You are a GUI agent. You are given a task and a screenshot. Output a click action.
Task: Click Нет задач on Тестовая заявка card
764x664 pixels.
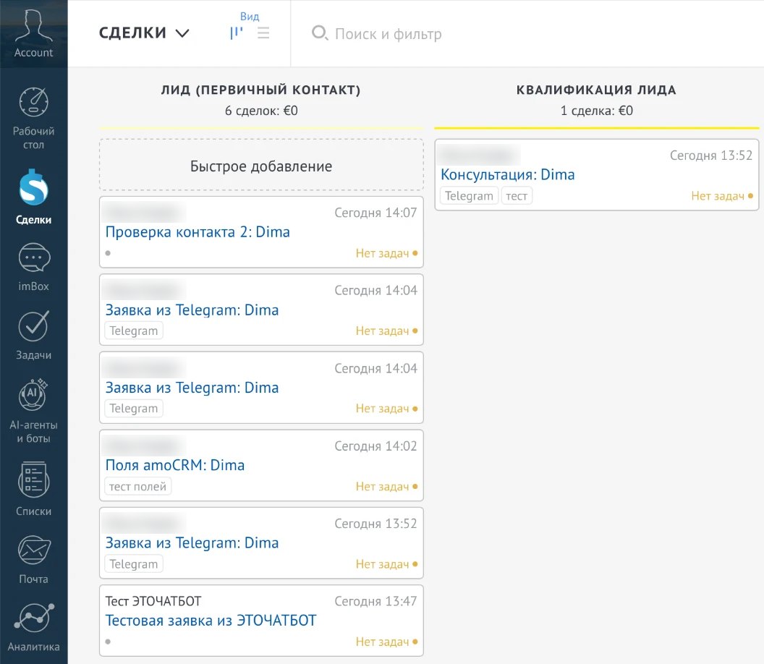386,642
